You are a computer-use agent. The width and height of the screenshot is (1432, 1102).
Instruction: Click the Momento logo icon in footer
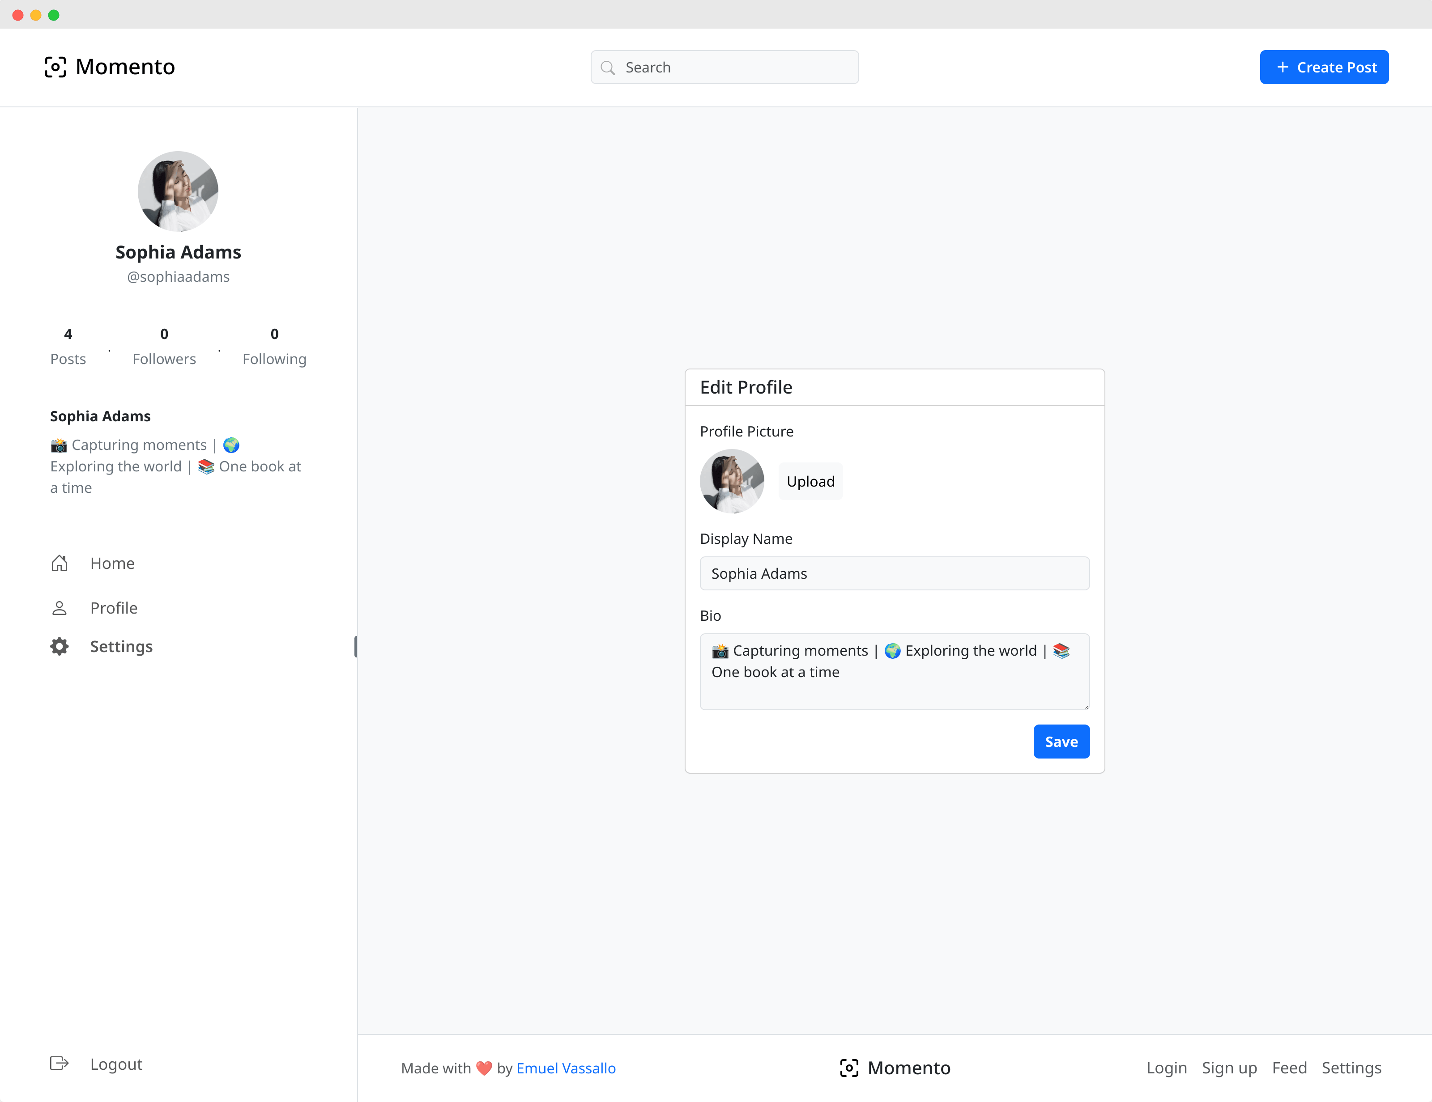click(x=849, y=1068)
